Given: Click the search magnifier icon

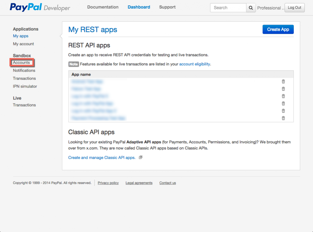Looking at the screenshot, I should coord(251,7).
